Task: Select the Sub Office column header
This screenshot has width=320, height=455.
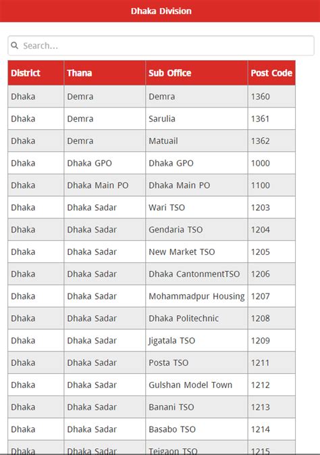Action: coord(196,73)
